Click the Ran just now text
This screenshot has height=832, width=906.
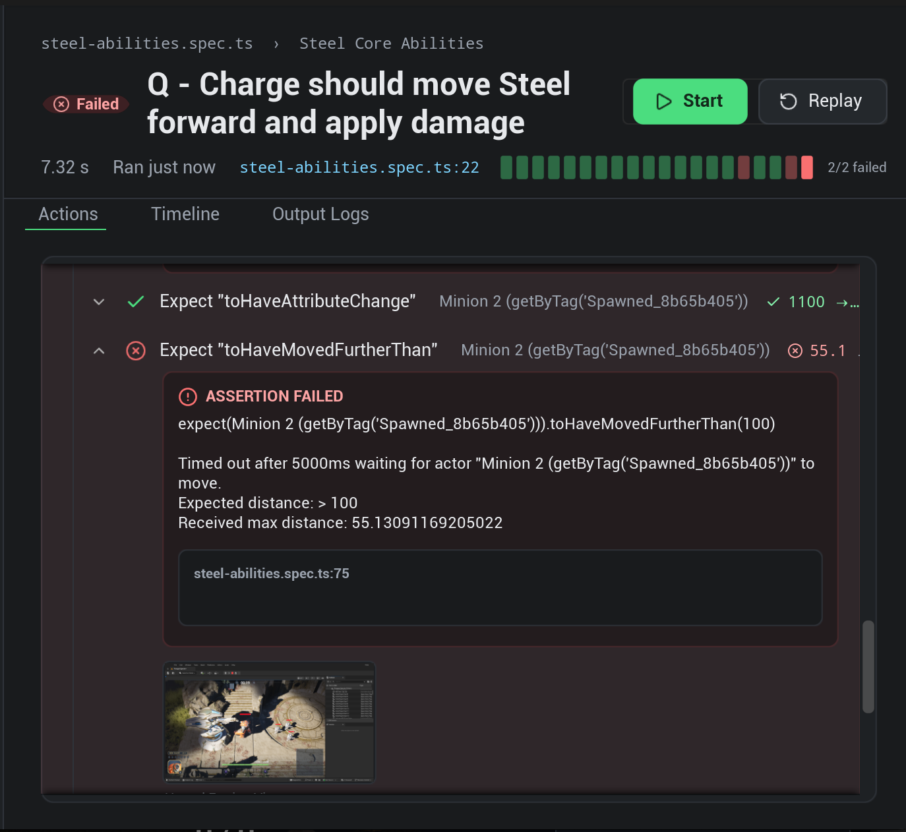(164, 167)
